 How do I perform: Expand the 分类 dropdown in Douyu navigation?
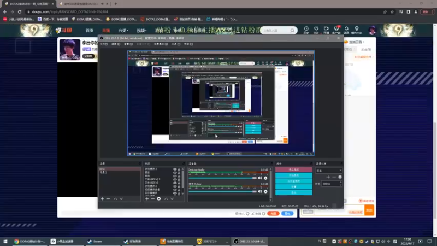[123, 31]
